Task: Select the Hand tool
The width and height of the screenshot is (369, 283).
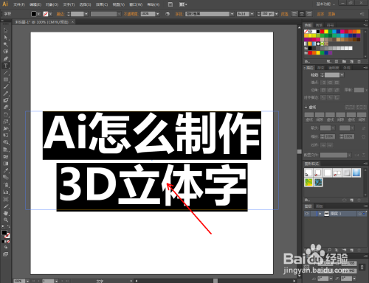Action: point(6,213)
